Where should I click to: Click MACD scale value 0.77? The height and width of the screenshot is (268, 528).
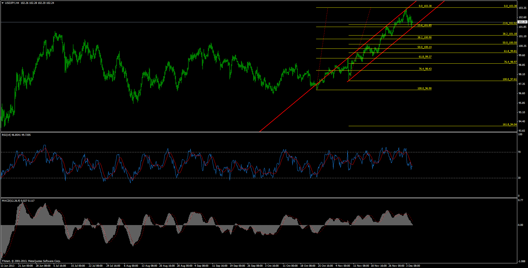point(521,200)
